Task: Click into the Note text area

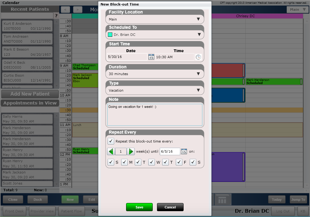Action: [155, 115]
